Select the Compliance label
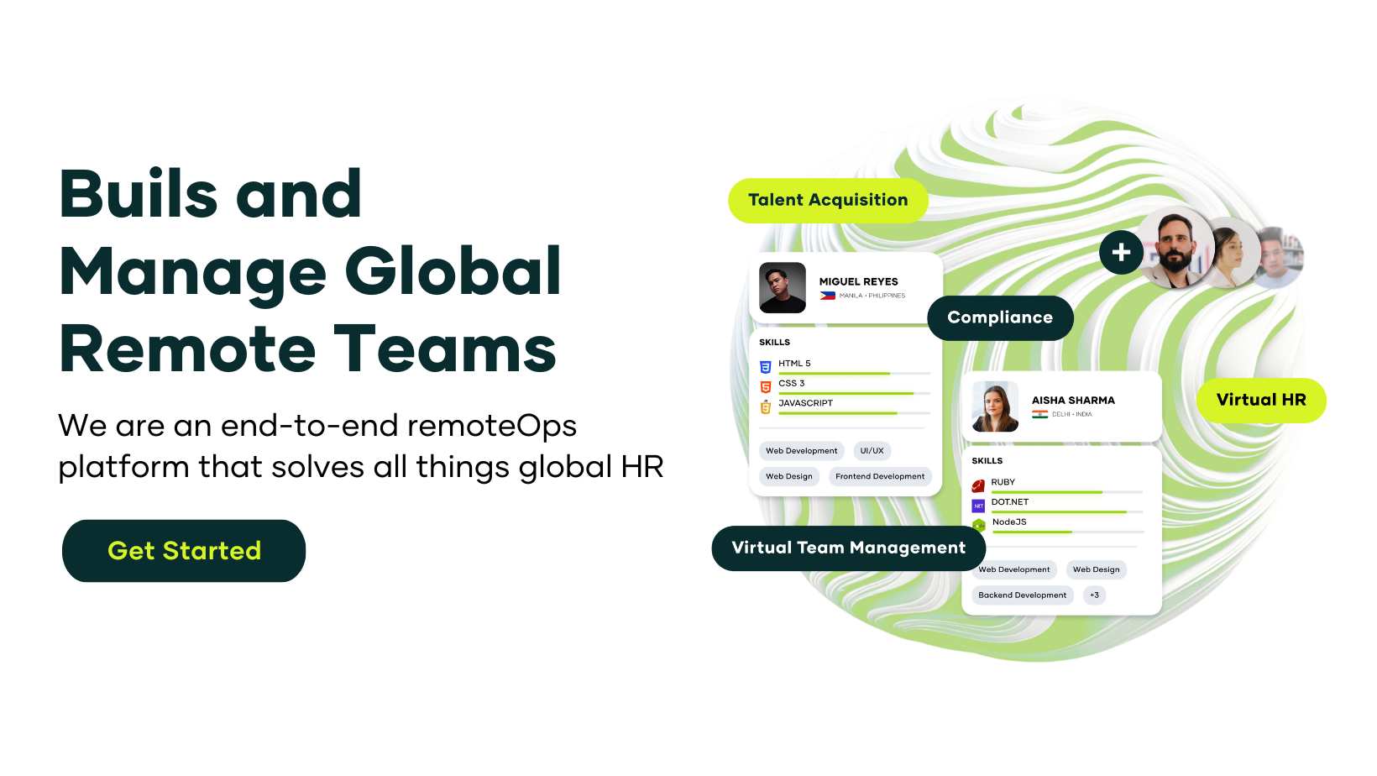Viewport: 1377px width, 776px height. [1000, 317]
